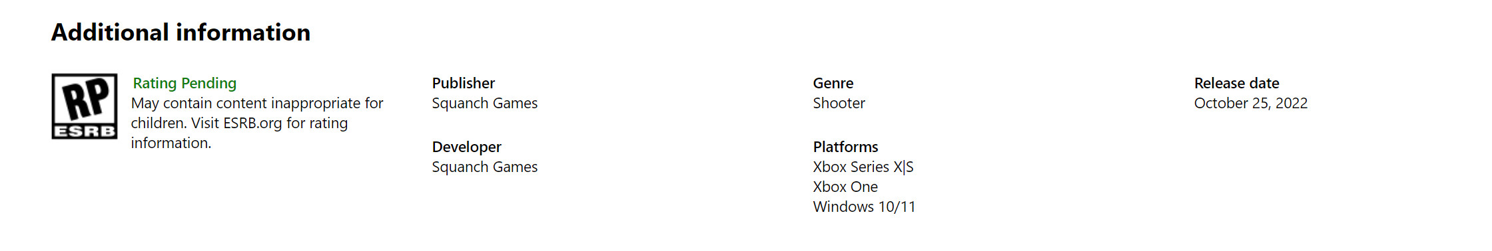Select the Squanch Games developer name
Viewport: 1492px width, 251px height.
point(484,167)
